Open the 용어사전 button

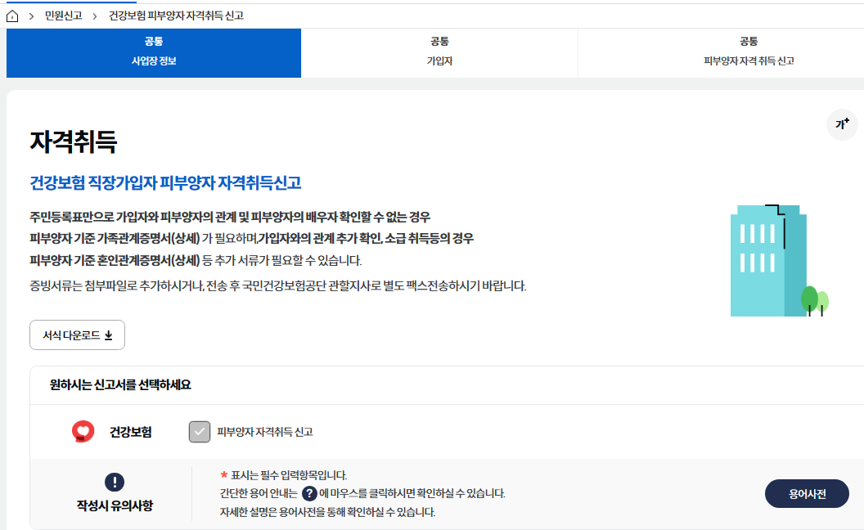(807, 494)
